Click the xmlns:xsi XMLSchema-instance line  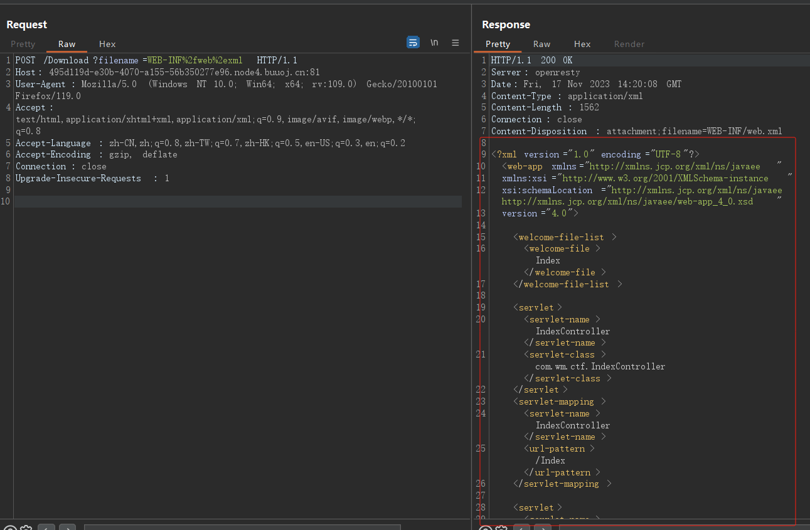[x=647, y=178]
